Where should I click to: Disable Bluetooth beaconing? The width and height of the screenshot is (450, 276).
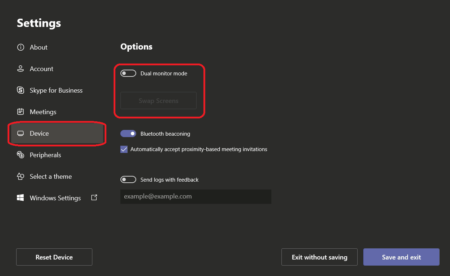(128, 134)
